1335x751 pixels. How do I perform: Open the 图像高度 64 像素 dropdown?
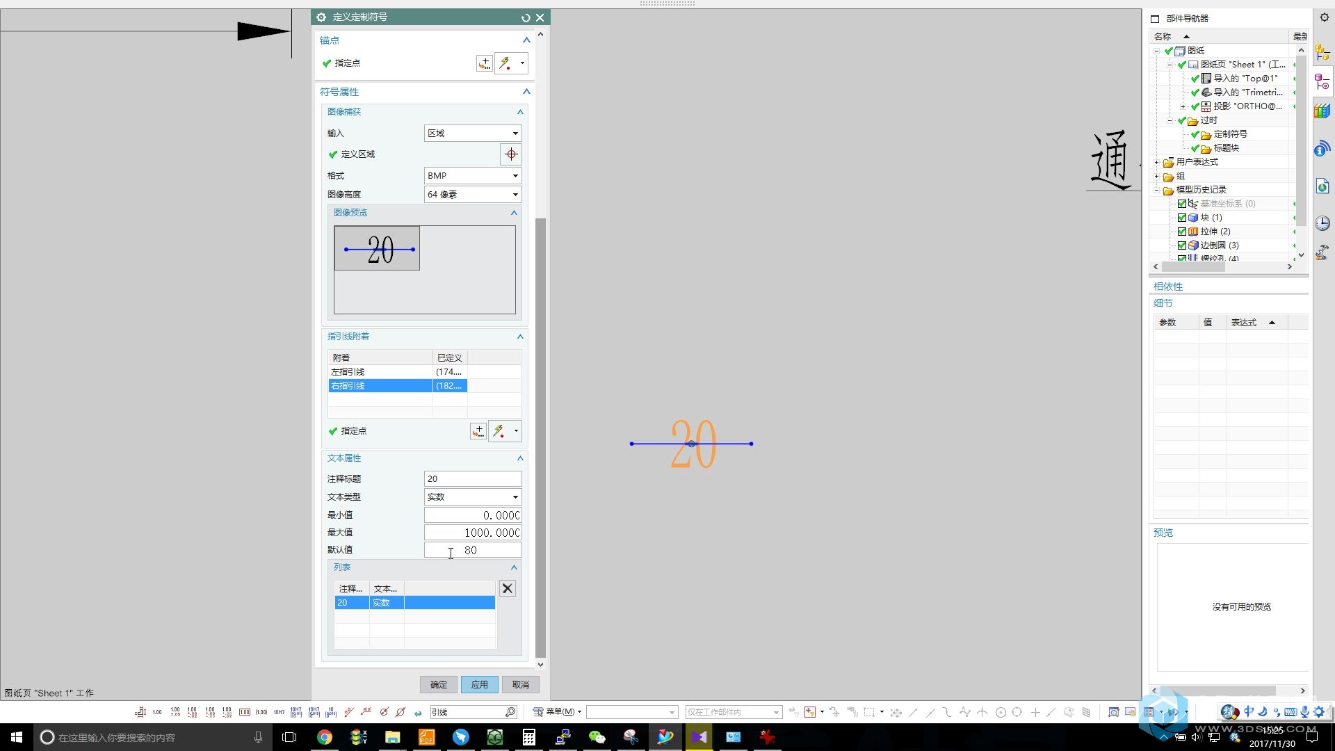click(x=473, y=195)
